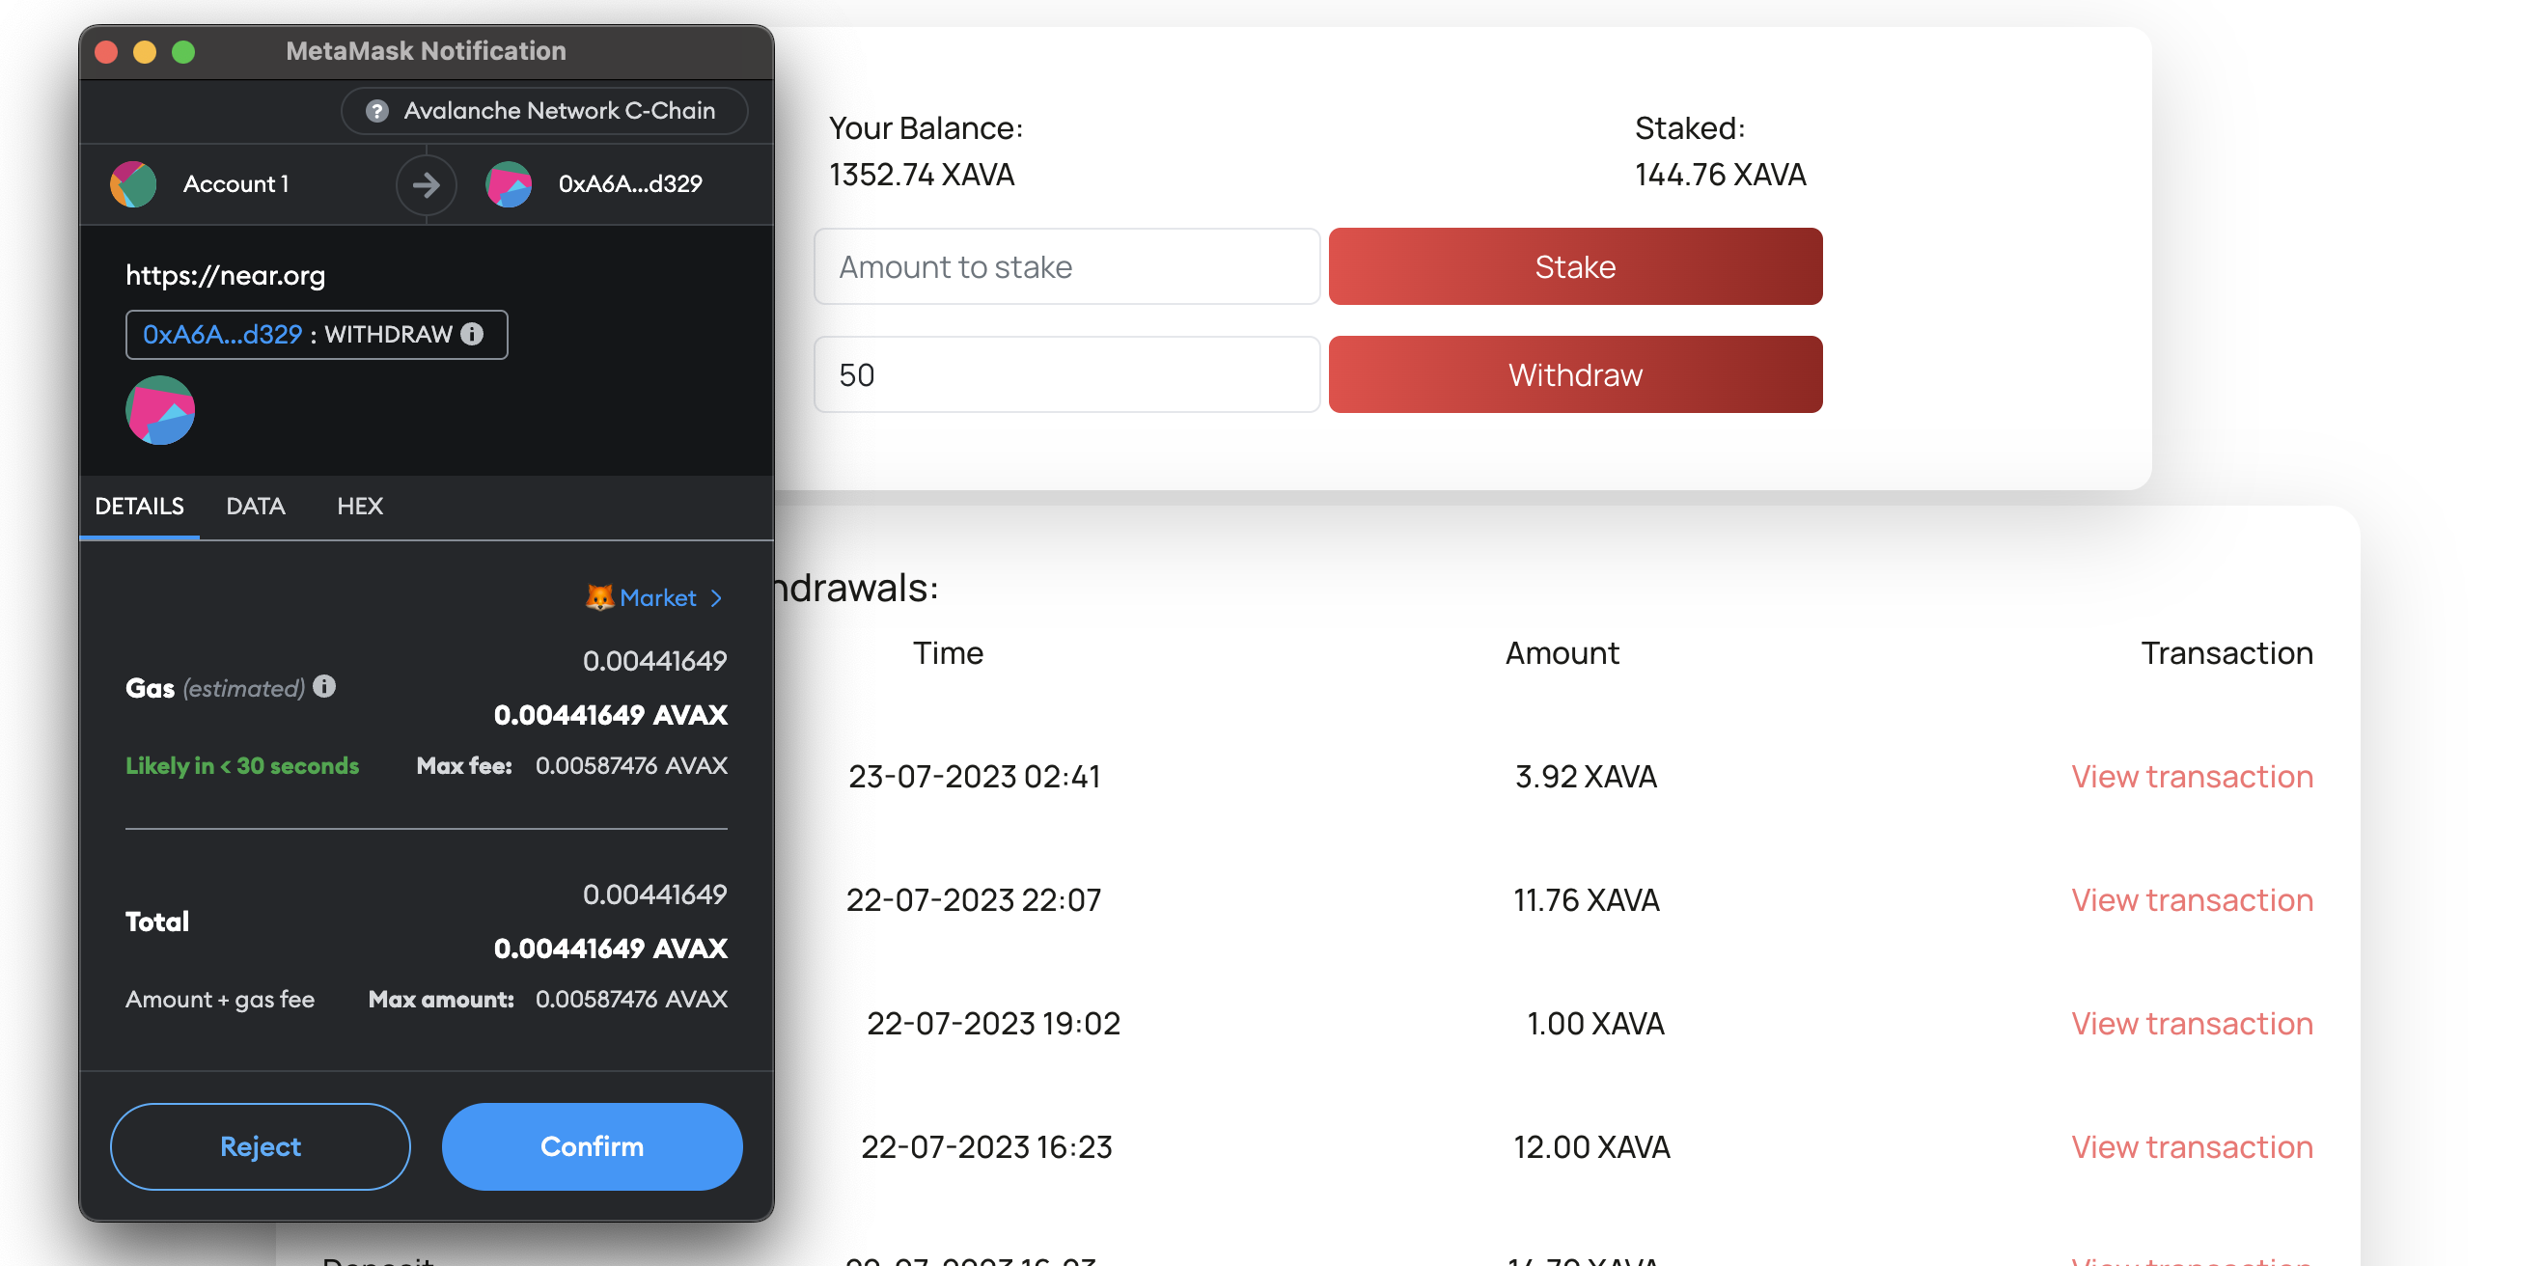View transaction for 23-07-2023 02:41
2544x1266 pixels.
(2192, 777)
